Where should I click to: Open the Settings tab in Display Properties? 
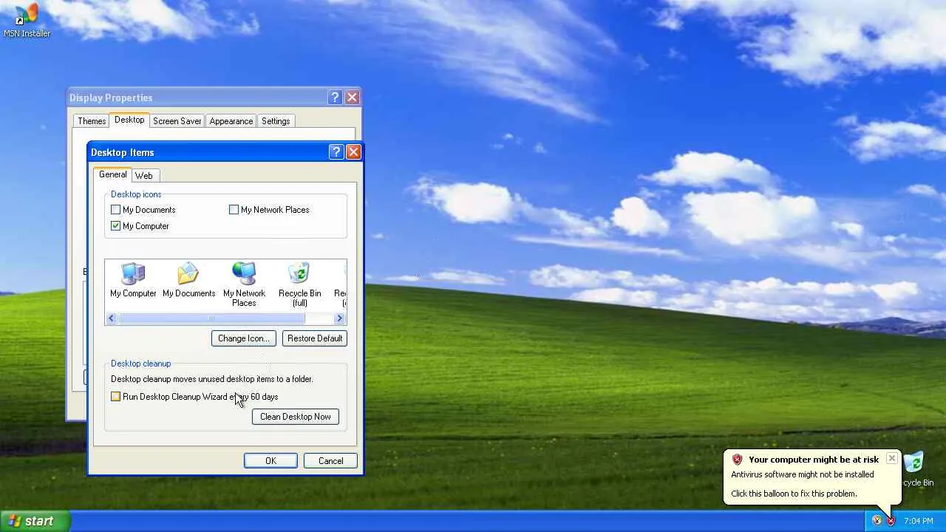[x=276, y=121]
